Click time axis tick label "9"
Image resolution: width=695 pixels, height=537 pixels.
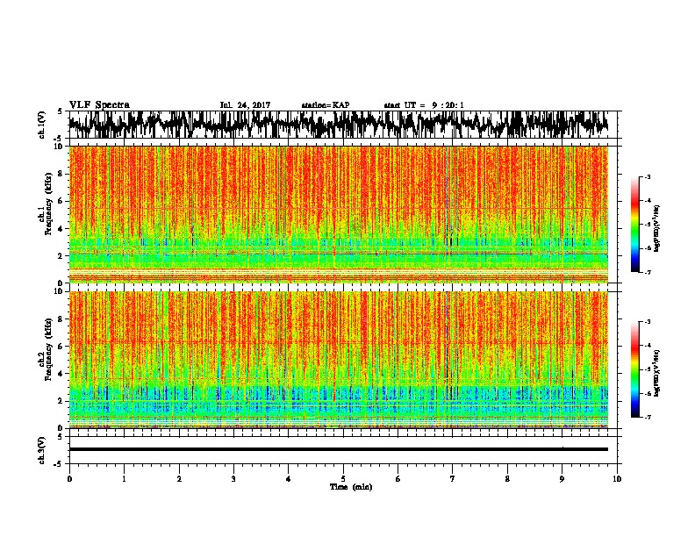click(562, 479)
